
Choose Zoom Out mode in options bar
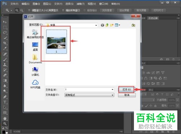pos(22,11)
